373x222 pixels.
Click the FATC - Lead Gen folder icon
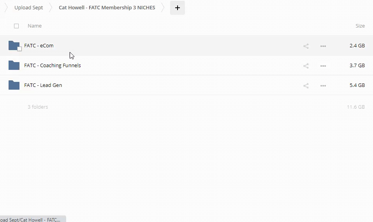pyautogui.click(x=14, y=85)
